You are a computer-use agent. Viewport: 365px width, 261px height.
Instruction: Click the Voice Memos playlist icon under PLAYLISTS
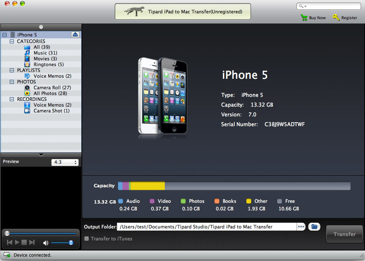27,76
